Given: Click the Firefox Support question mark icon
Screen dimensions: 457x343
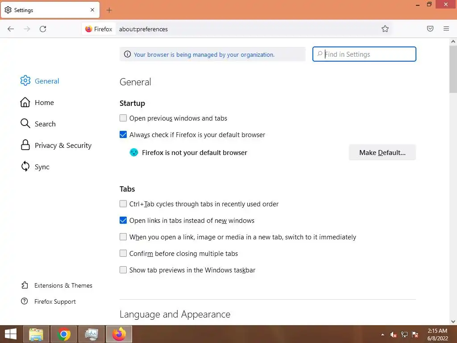Looking at the screenshot, I should click(x=25, y=301).
